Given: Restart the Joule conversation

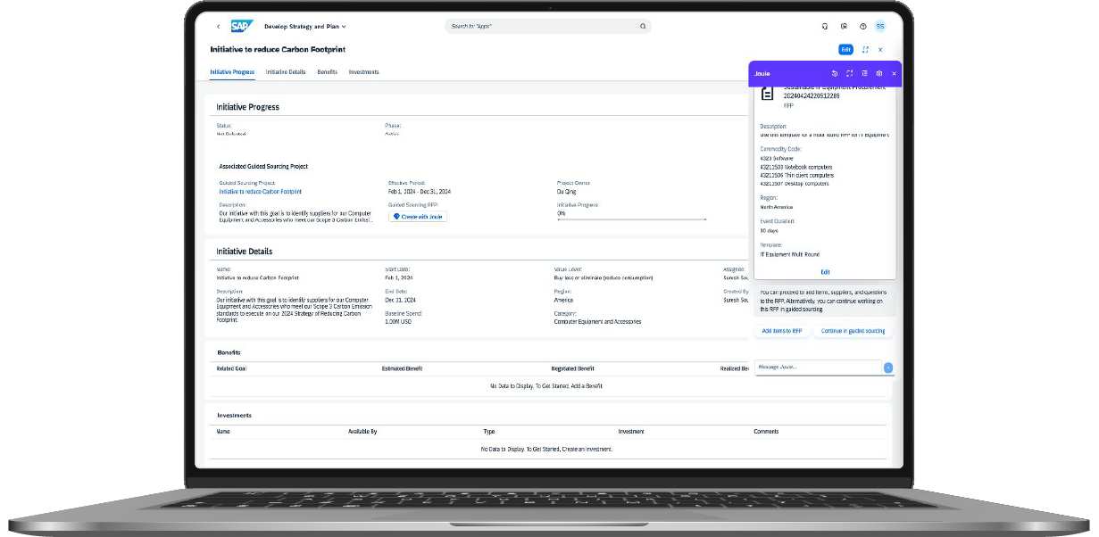Looking at the screenshot, I should pos(835,73).
